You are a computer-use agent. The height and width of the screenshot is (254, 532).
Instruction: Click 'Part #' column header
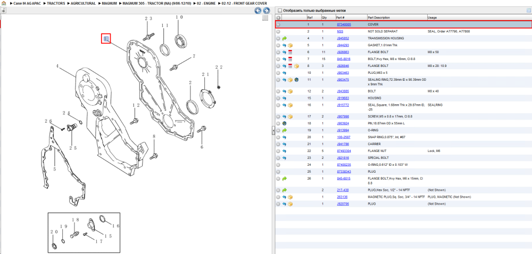[x=340, y=18]
